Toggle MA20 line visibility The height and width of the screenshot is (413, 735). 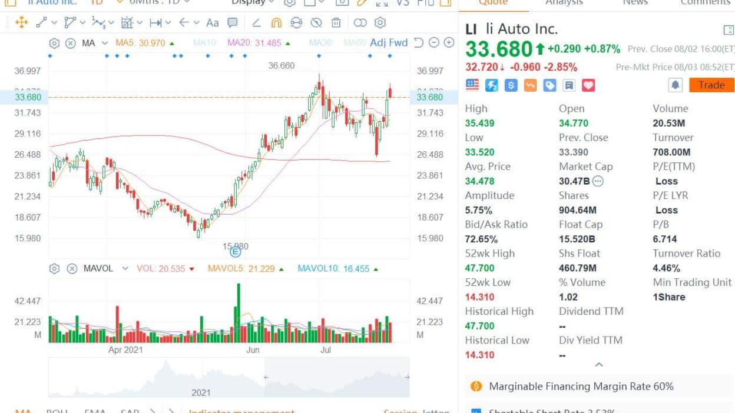[259, 43]
